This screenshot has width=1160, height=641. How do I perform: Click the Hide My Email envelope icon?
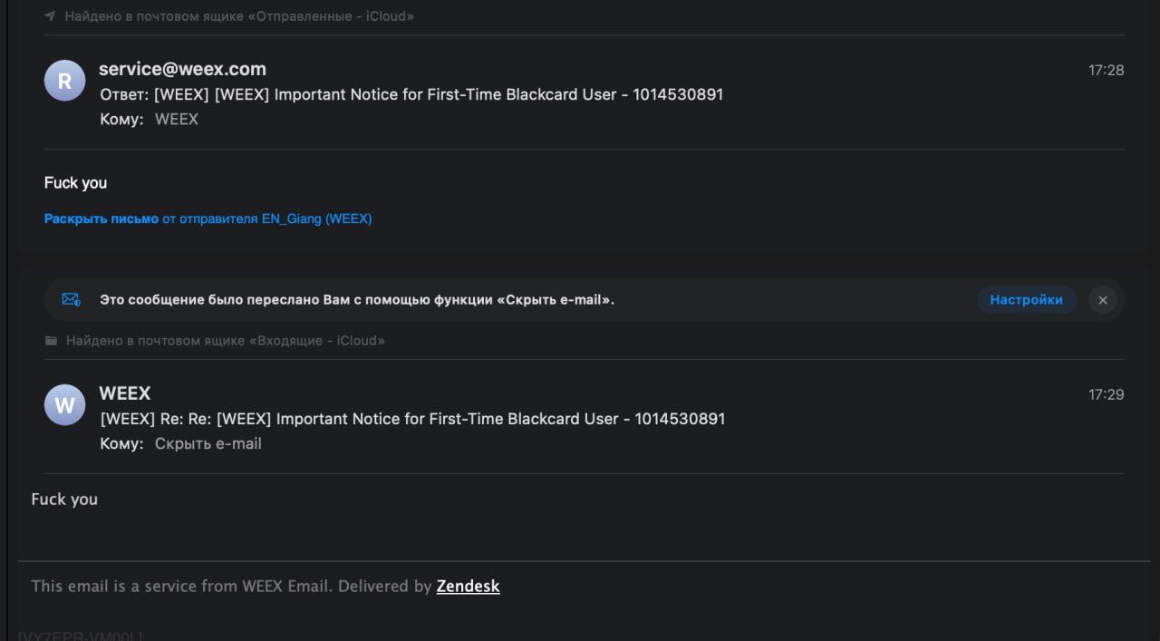pos(71,299)
